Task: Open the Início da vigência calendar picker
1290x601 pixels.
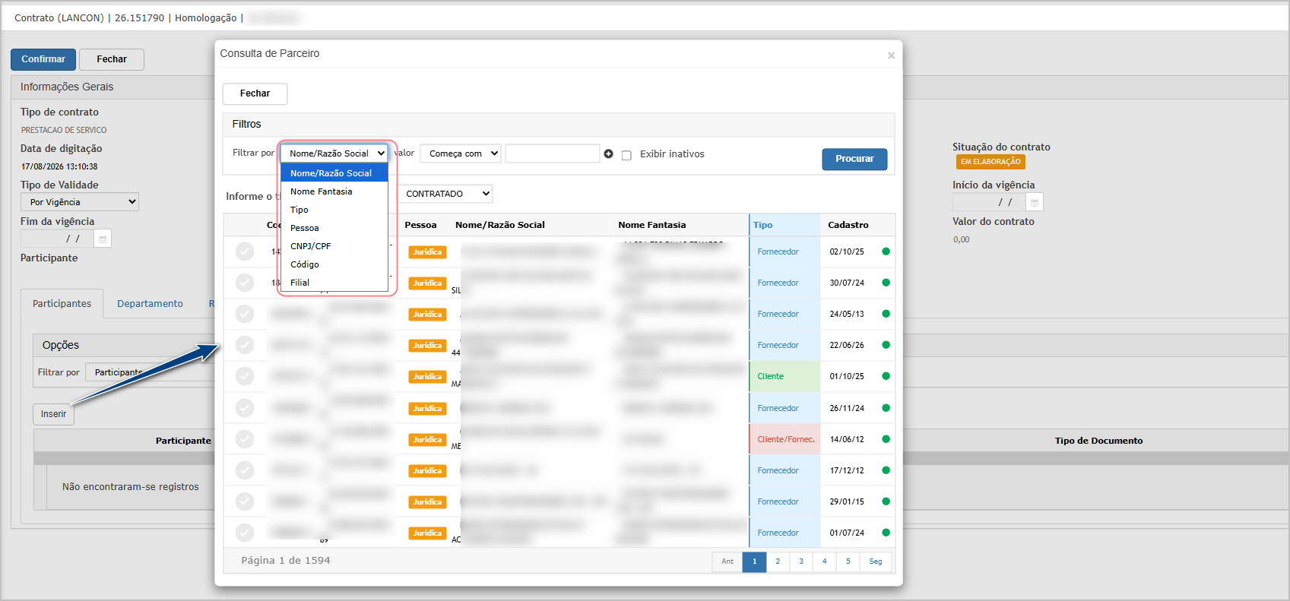Action: (x=1035, y=202)
